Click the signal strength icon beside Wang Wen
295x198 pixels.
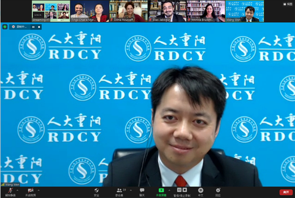tap(3, 185)
